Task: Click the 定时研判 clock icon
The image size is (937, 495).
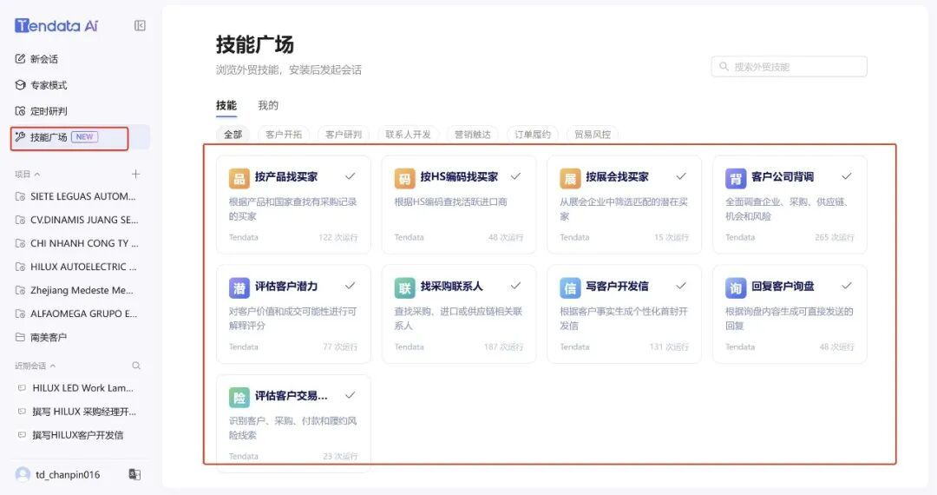Action: coord(20,111)
